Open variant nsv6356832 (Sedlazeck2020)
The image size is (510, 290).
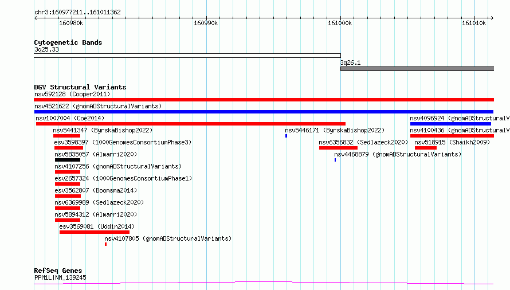363,142
